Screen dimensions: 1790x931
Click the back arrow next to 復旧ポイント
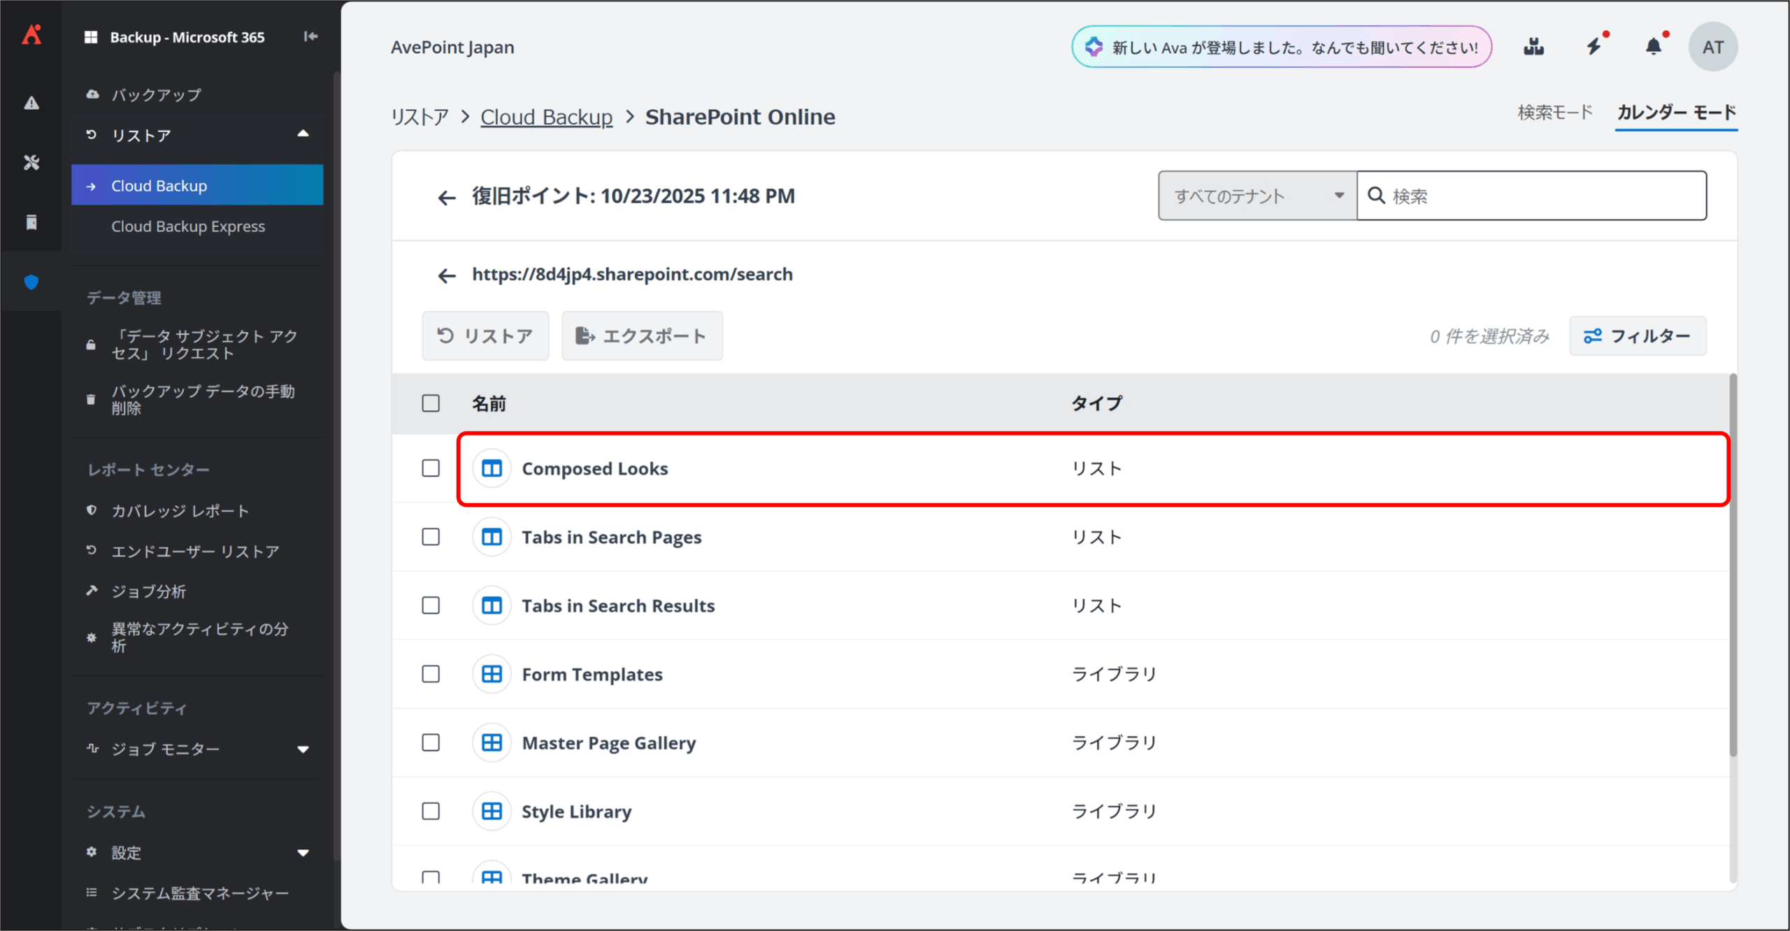tap(446, 198)
